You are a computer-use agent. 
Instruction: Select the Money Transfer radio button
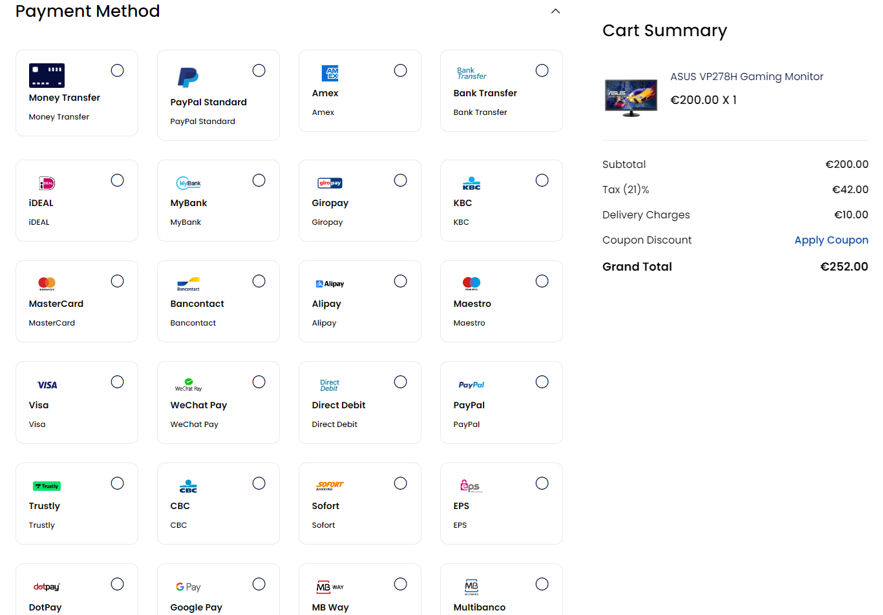pos(118,70)
